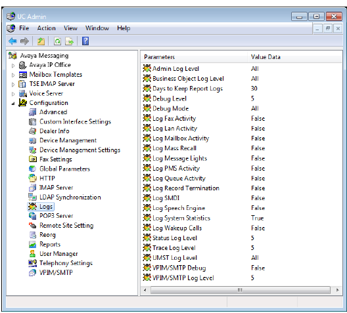
Task: Click the Up one level folder icon
Action: tap(41, 41)
